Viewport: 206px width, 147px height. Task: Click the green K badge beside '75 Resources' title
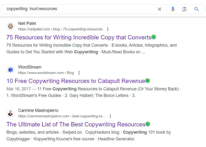tap(154, 37)
